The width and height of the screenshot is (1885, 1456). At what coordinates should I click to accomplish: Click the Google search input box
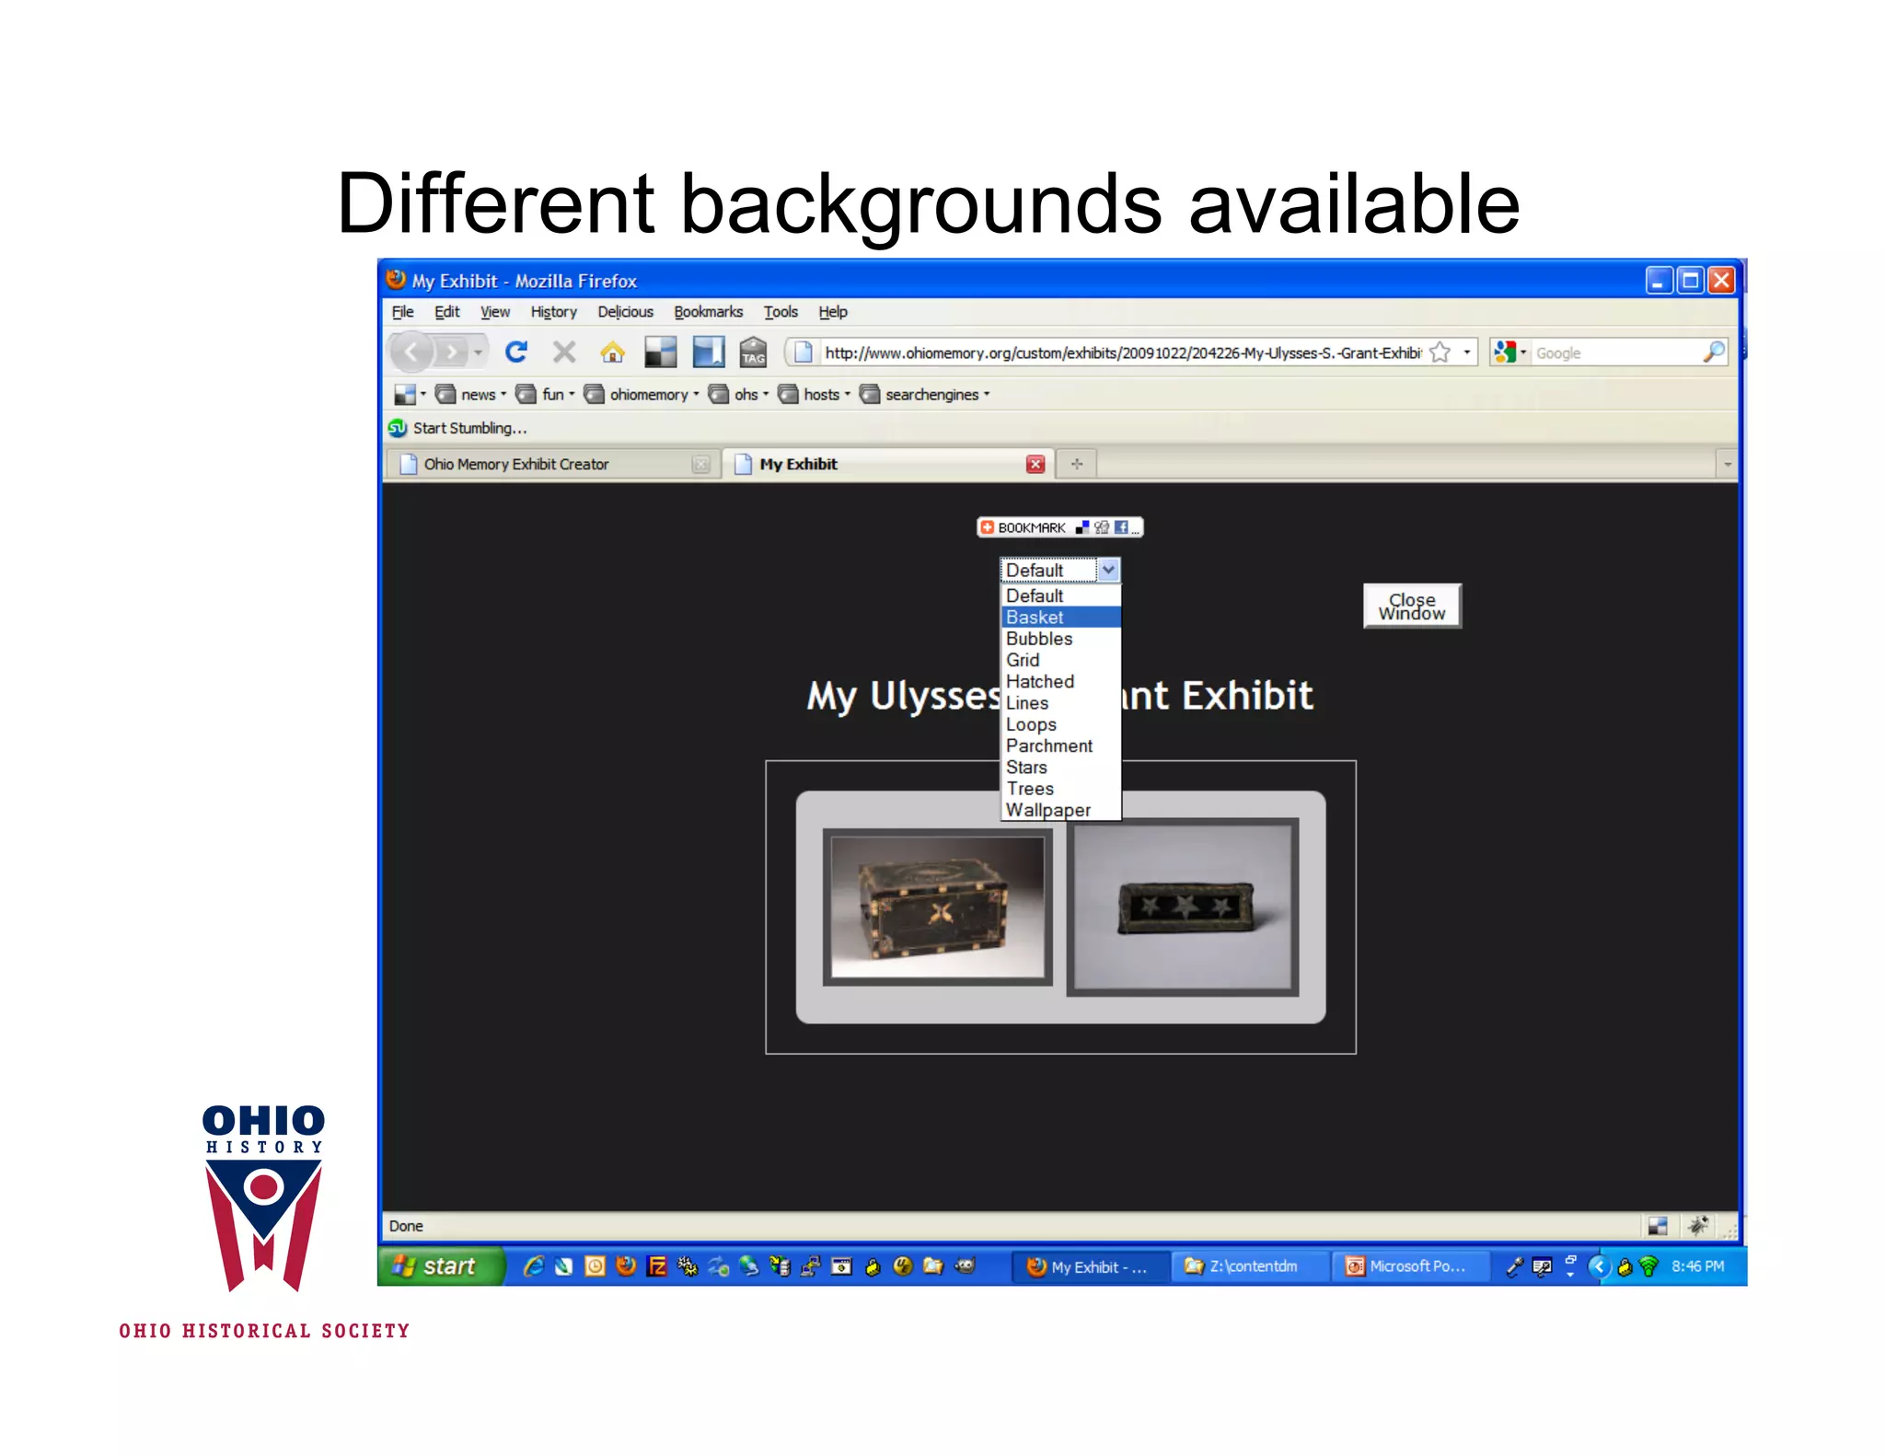click(1616, 352)
